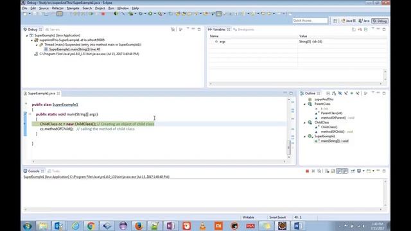The image size is (411, 231).
Task: Click Clear Console icon
Action: click(x=327, y=171)
